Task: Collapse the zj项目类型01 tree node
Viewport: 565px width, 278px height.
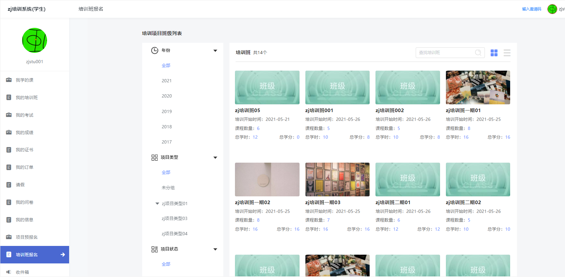Action: pyautogui.click(x=157, y=203)
